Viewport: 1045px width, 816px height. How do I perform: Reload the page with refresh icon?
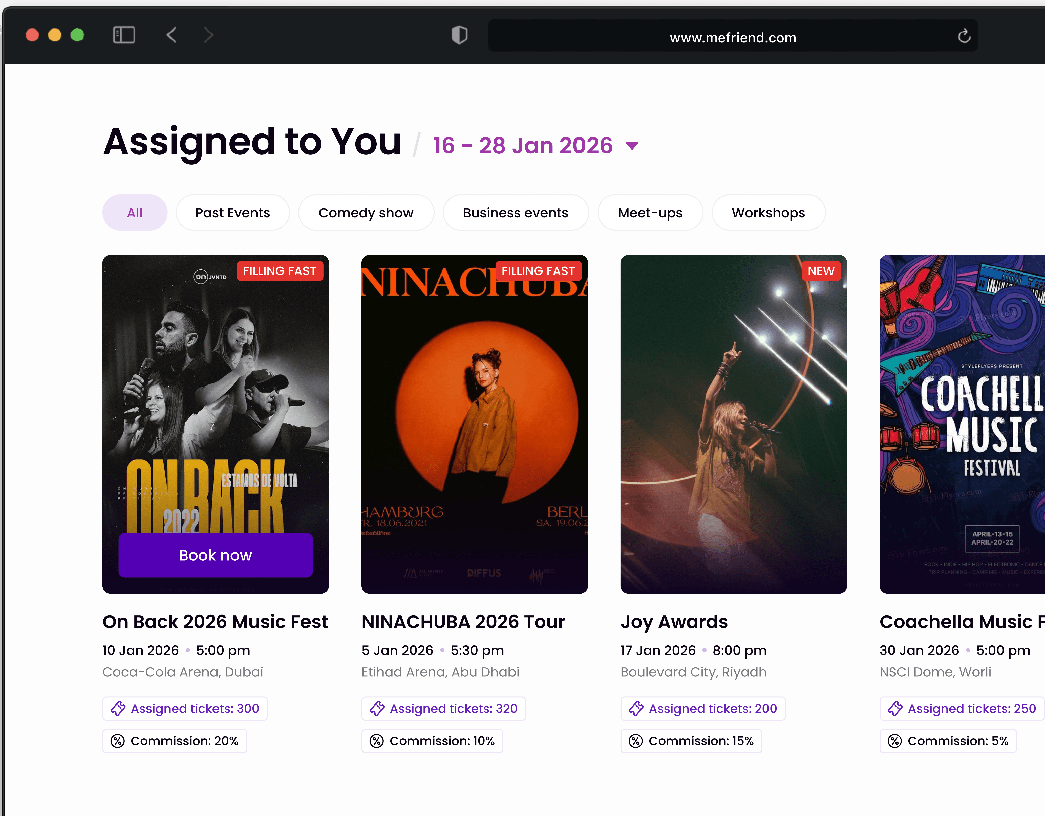(x=964, y=36)
